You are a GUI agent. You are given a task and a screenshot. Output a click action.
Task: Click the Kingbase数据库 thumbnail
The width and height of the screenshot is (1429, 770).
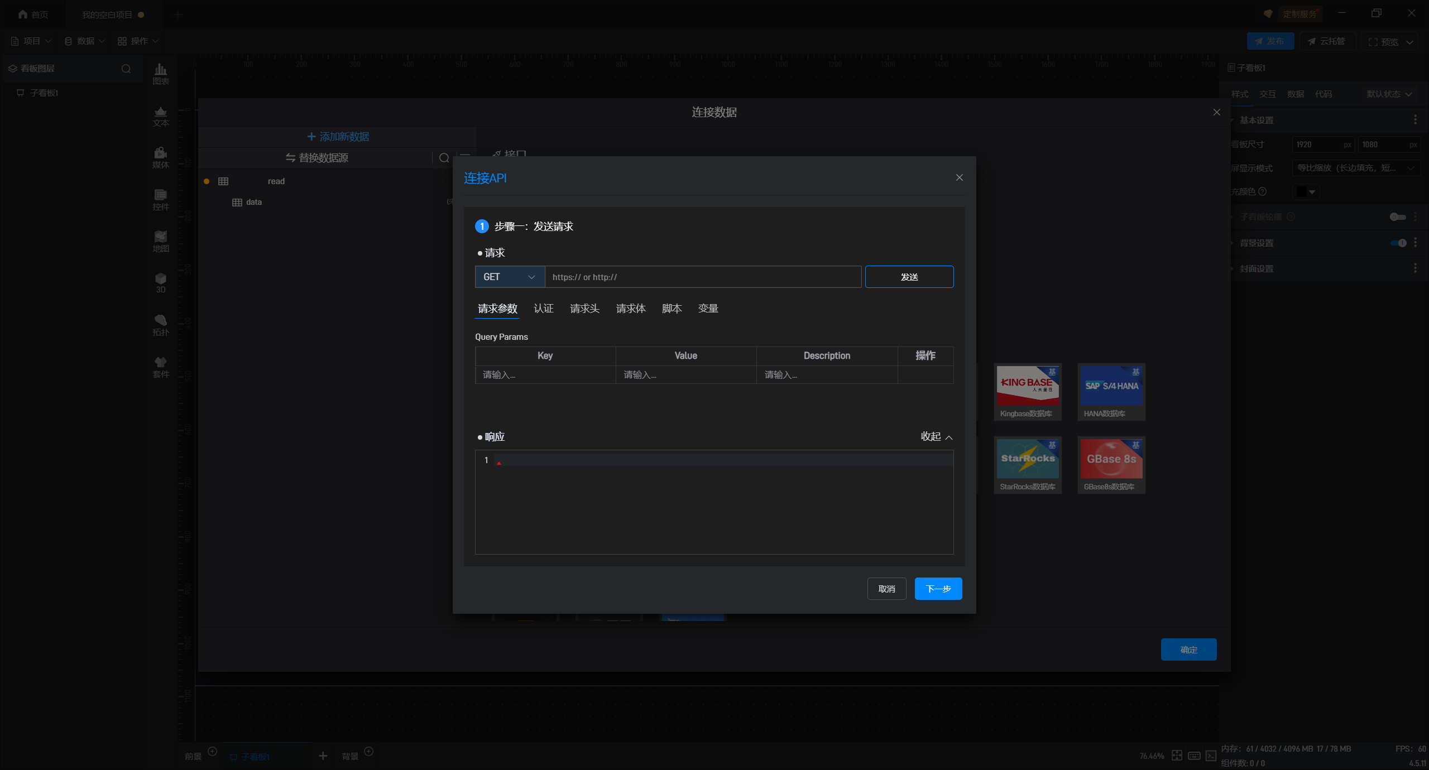1027,391
